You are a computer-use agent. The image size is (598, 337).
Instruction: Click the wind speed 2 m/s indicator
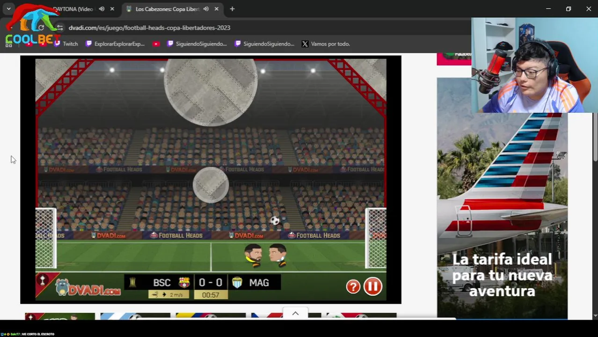coord(169,295)
